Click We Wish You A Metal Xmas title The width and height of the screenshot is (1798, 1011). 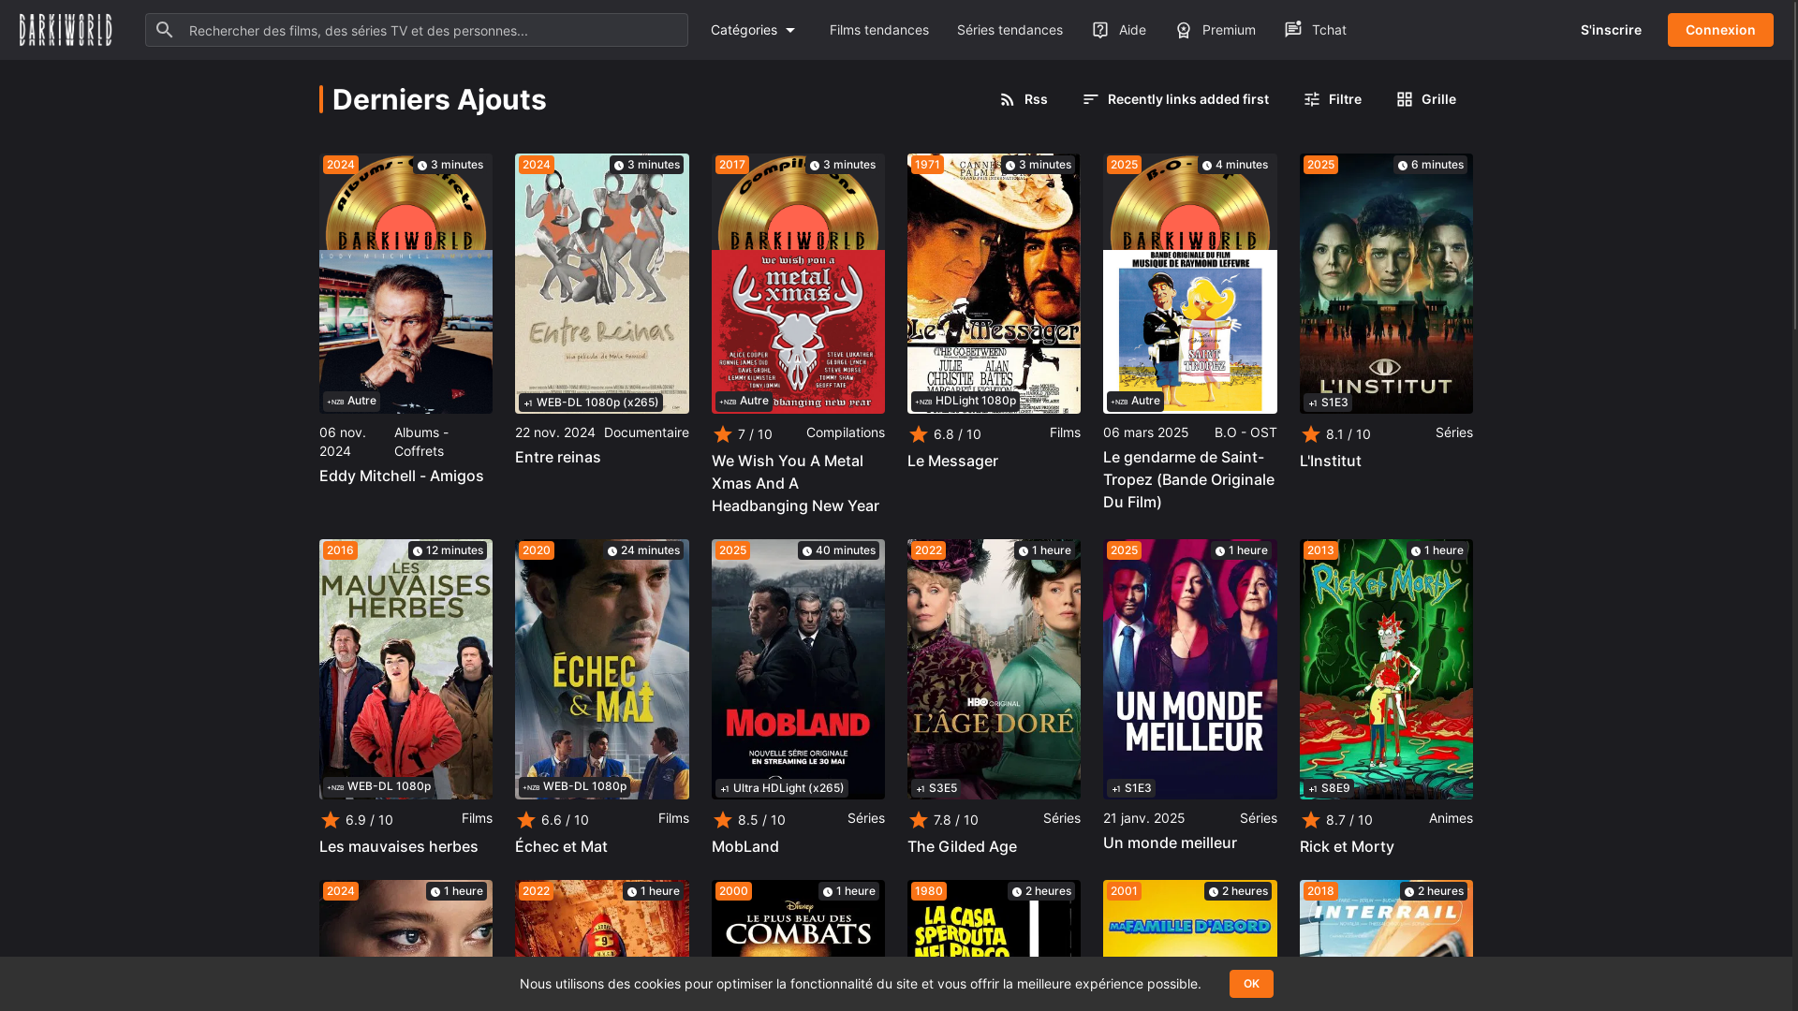tap(795, 483)
